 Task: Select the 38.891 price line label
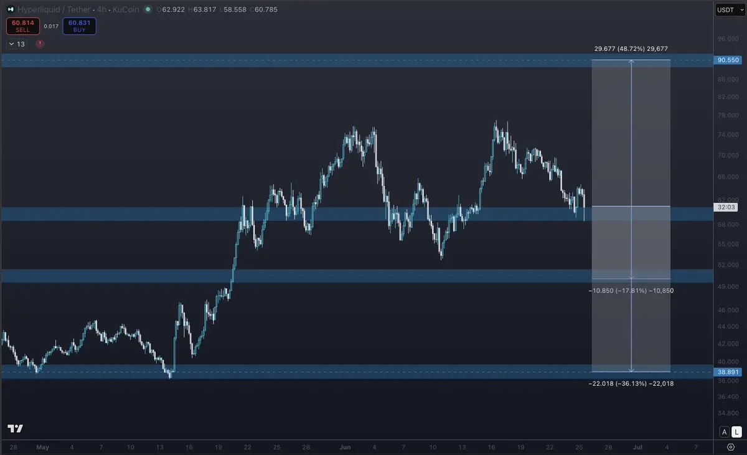pos(728,372)
